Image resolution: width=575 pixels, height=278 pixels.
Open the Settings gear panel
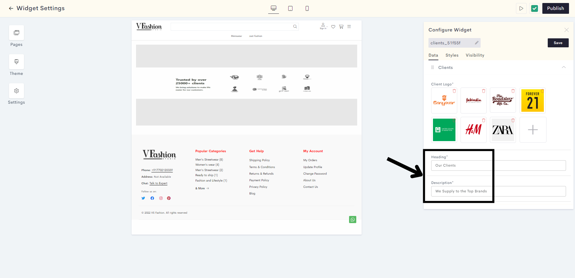[16, 91]
